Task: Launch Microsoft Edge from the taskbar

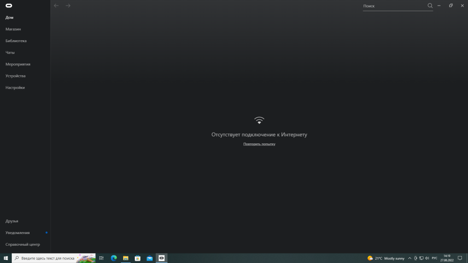Action: point(114,258)
